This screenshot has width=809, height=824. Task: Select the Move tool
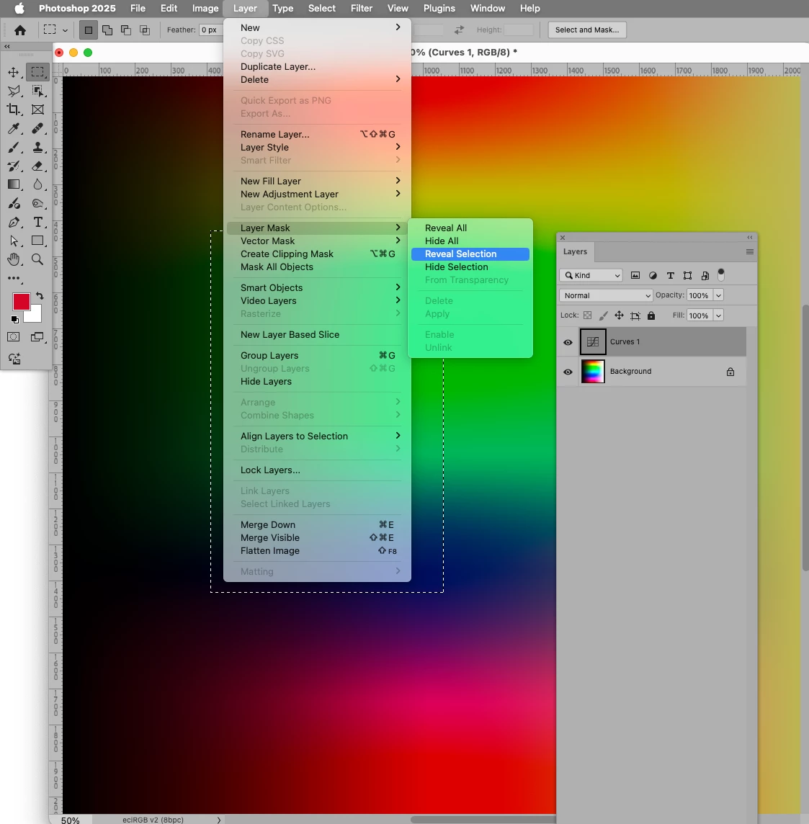tap(14, 72)
